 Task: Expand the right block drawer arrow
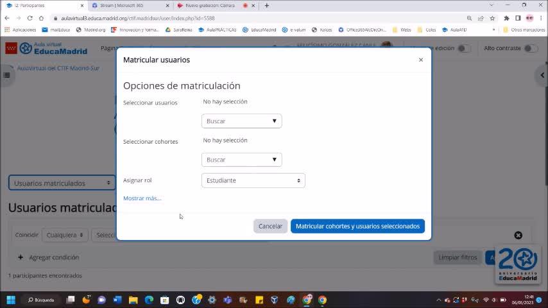[x=542, y=75]
